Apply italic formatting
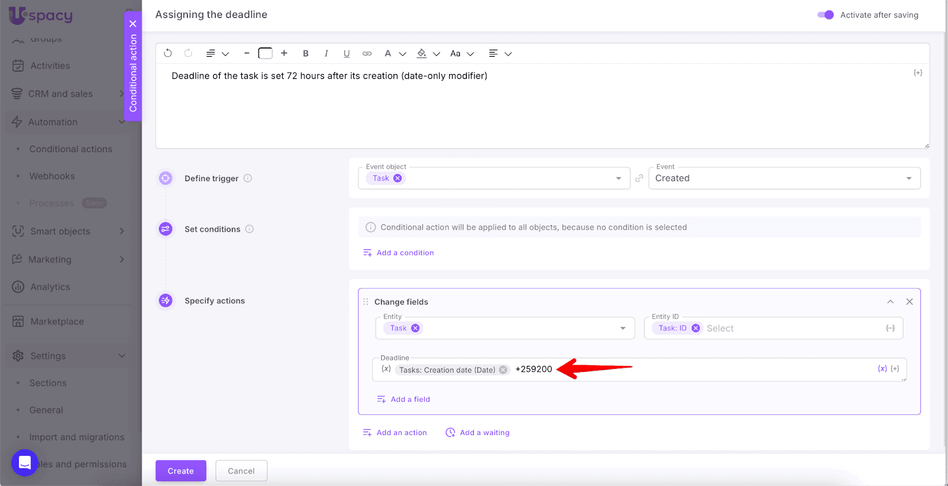 click(326, 53)
